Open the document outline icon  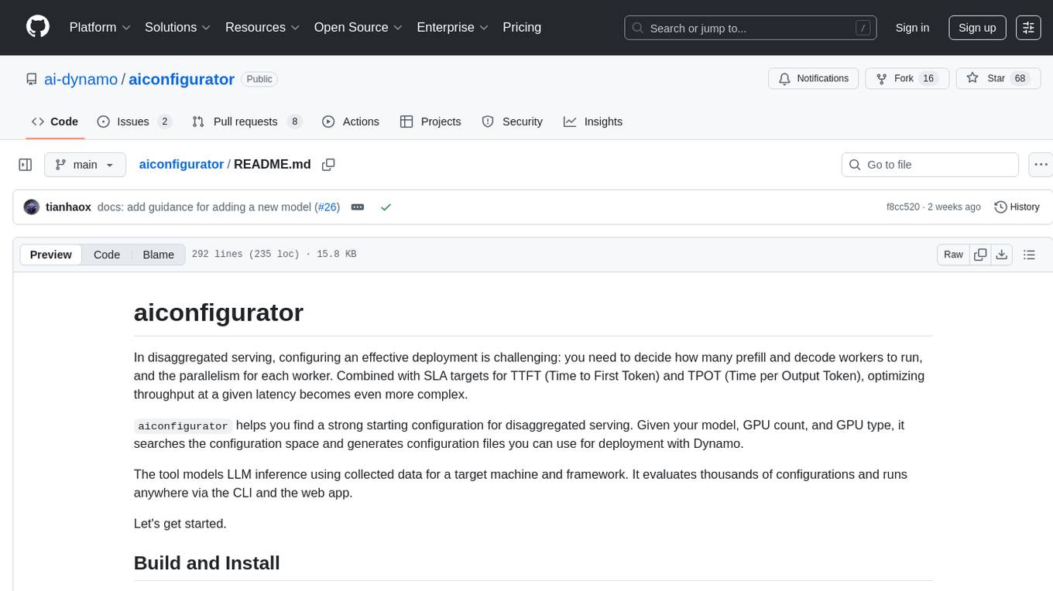[1029, 255]
